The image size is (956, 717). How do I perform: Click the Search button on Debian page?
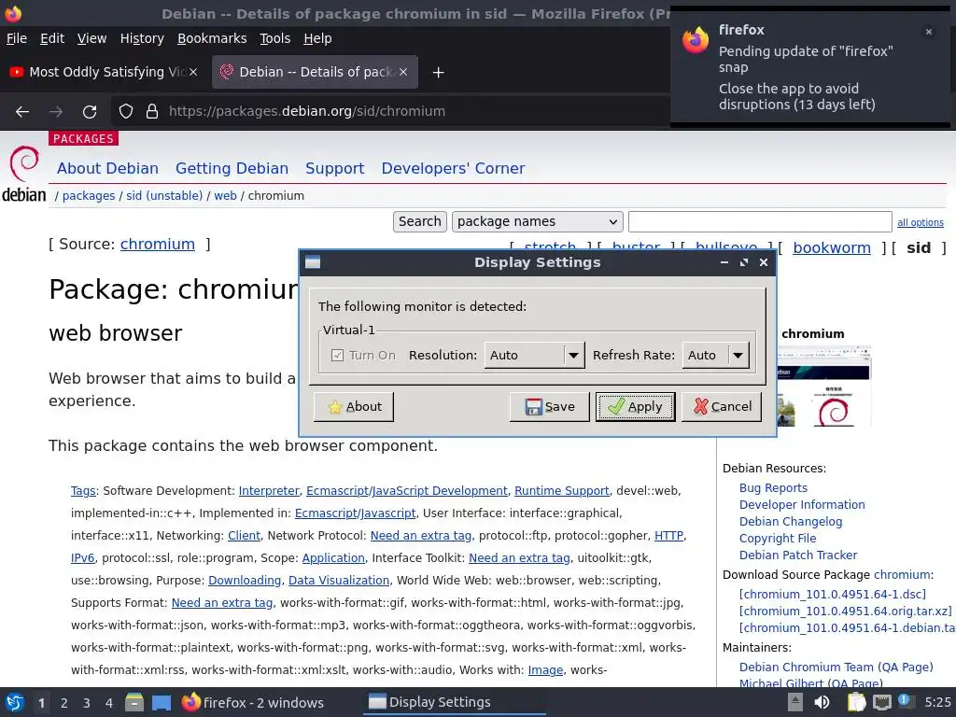419,221
